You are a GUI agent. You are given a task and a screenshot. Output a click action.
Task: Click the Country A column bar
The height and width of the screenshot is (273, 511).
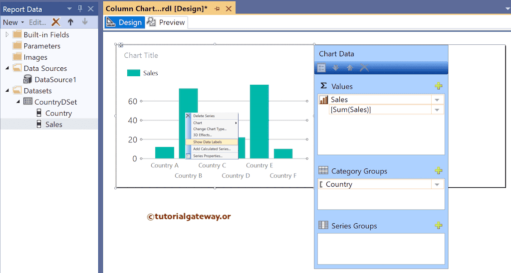coord(165,152)
